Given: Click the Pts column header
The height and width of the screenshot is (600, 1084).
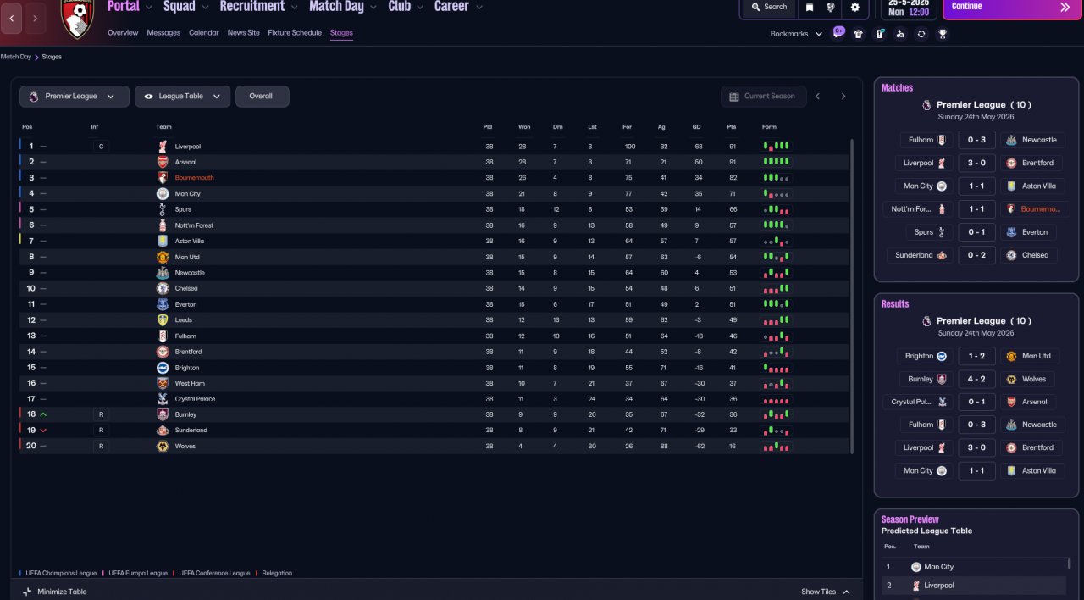Looking at the screenshot, I should tap(731, 127).
